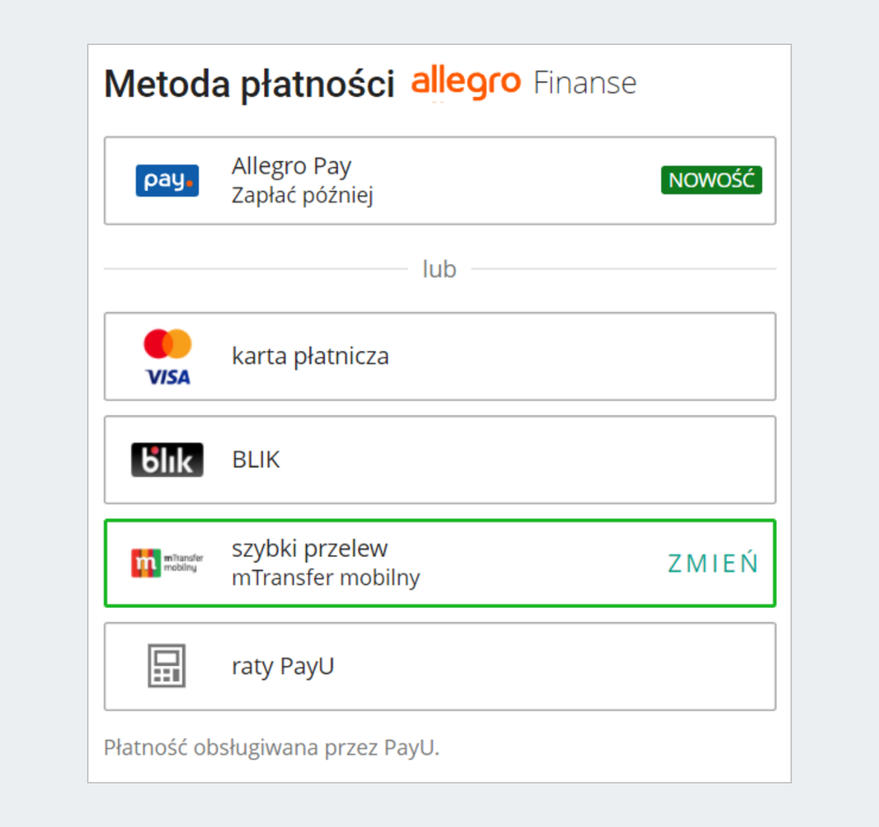This screenshot has height=827, width=879.
Task: Click the Metoda płatności heading
Action: click(x=250, y=84)
